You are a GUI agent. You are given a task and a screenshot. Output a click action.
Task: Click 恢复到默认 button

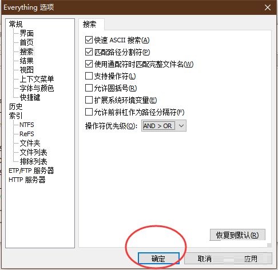click(237, 235)
